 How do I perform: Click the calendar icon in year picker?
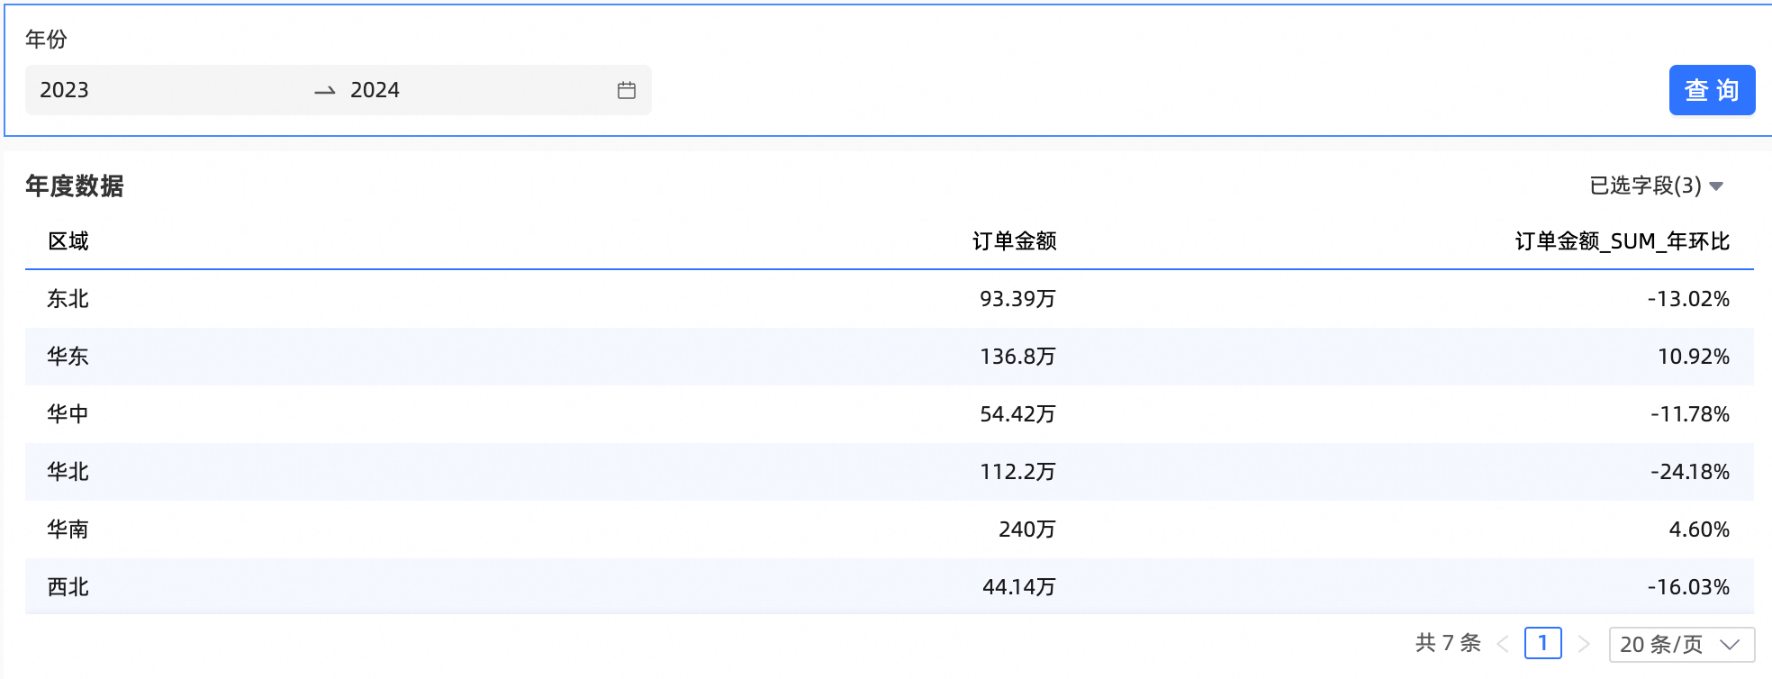point(627,90)
